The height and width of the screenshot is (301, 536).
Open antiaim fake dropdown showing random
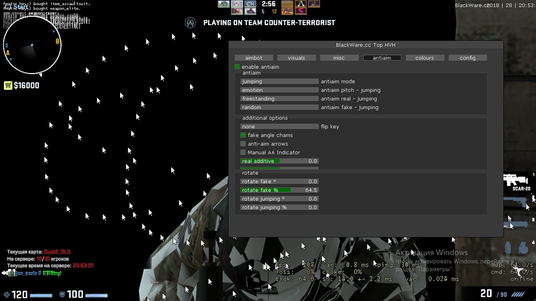pos(280,108)
